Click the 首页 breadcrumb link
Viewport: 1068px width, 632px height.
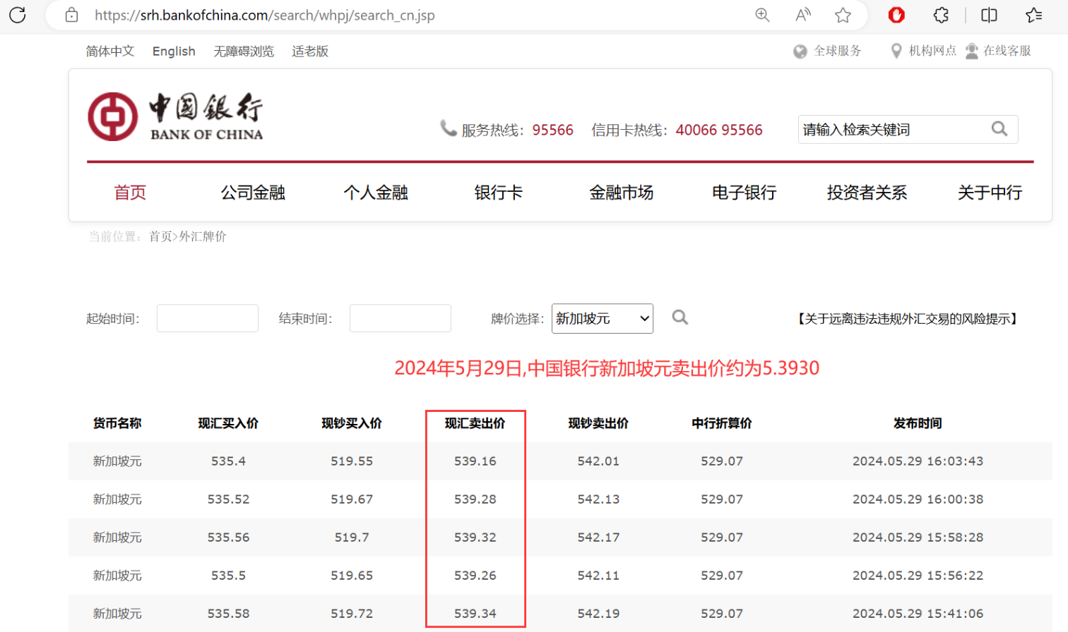[160, 236]
